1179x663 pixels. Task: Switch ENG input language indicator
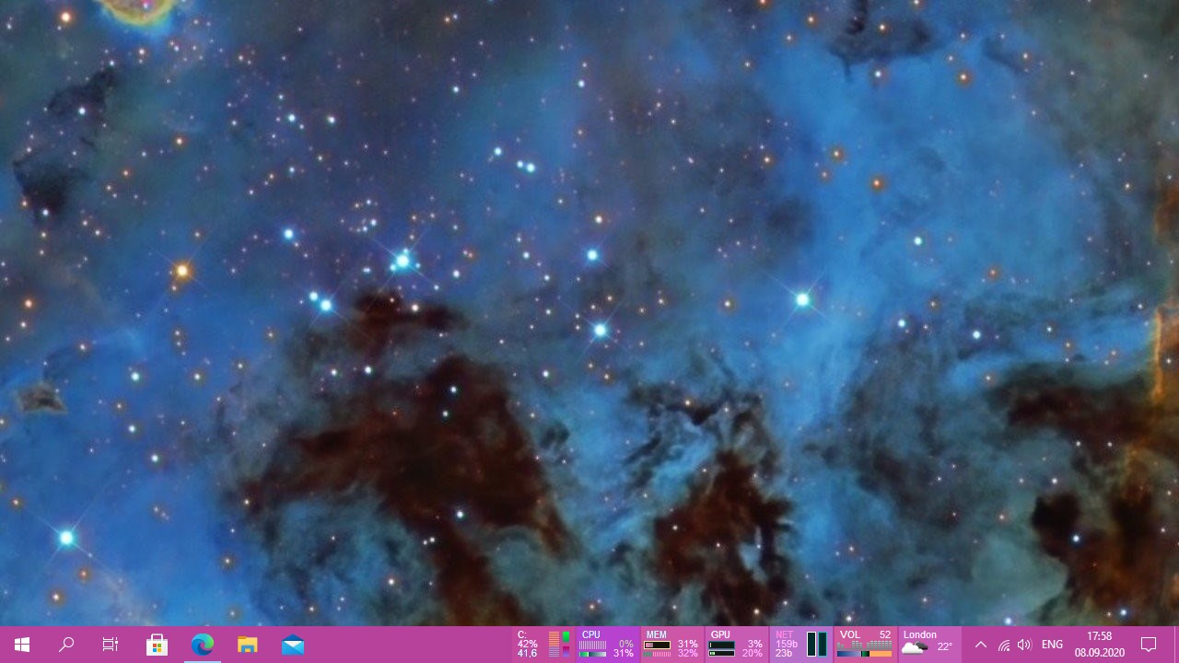[x=1052, y=645]
